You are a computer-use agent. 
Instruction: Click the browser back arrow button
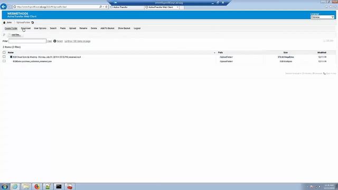coord(4,6)
